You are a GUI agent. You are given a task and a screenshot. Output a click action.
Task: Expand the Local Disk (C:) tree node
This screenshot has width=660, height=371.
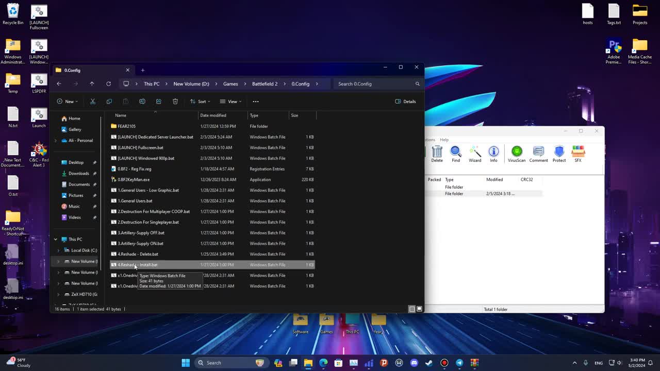click(x=58, y=250)
